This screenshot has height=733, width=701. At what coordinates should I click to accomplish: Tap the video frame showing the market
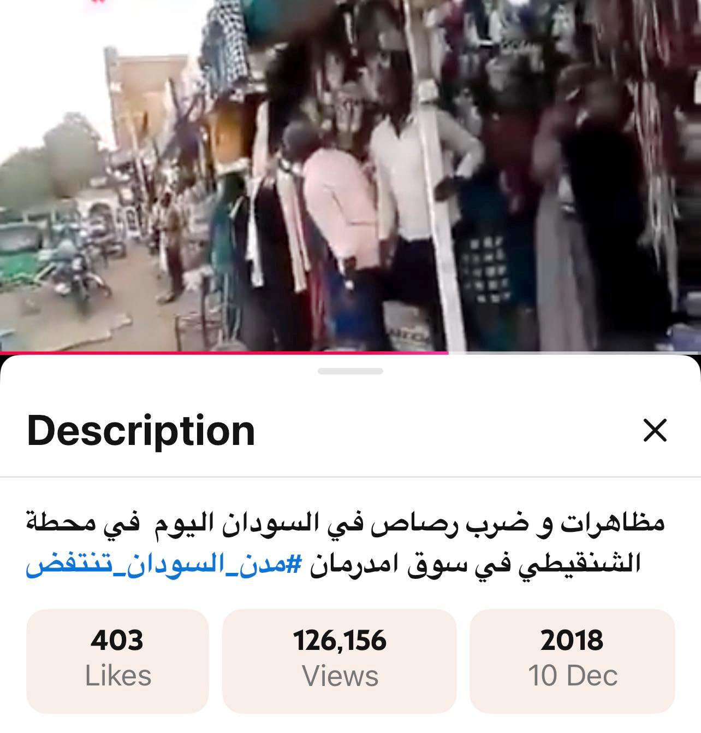[x=350, y=175]
